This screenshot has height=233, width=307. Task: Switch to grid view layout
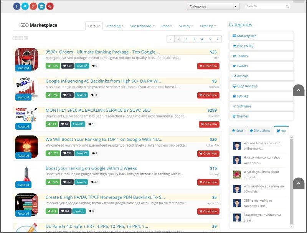[x=25, y=37]
